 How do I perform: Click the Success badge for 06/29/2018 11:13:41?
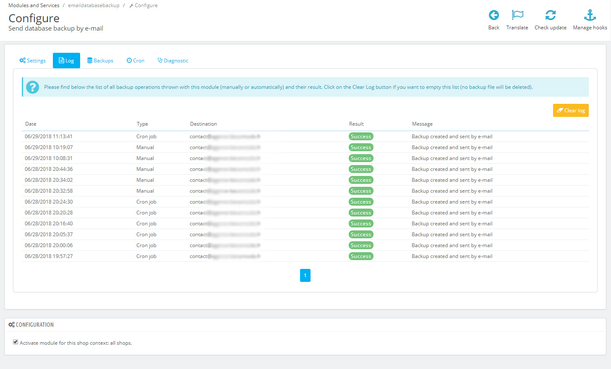(x=361, y=137)
